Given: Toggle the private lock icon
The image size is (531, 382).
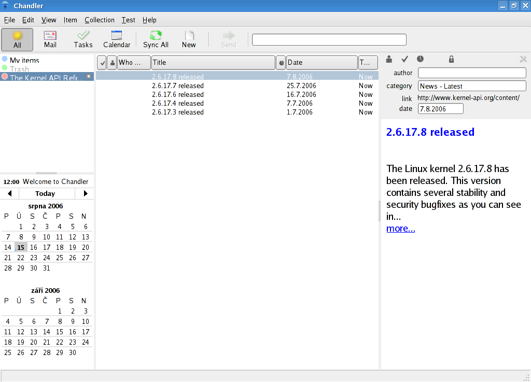Looking at the screenshot, I should pyautogui.click(x=452, y=59).
